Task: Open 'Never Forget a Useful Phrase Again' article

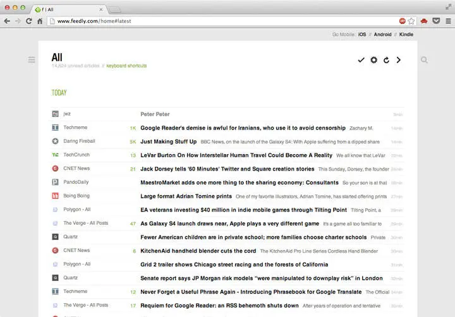Action: click(251, 292)
